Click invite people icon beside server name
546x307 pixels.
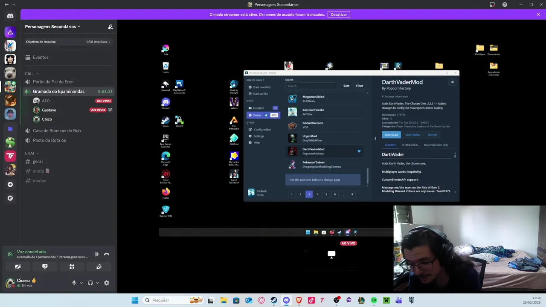coord(110,26)
